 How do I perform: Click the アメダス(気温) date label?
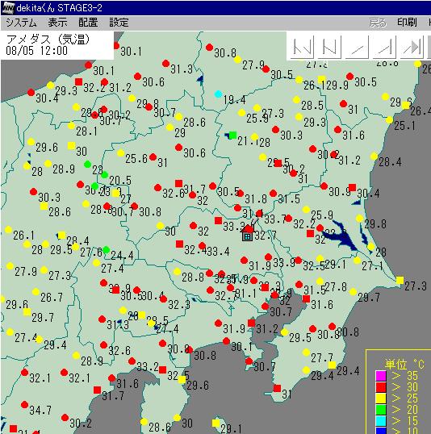click(x=48, y=45)
